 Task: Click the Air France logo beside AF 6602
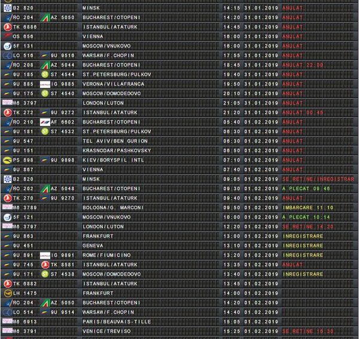tap(44, 122)
